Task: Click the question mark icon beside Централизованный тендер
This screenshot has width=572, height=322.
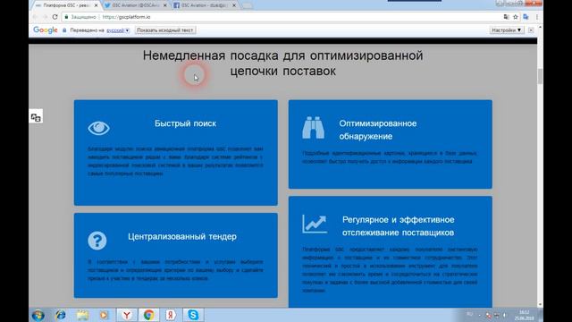Action: [x=97, y=241]
